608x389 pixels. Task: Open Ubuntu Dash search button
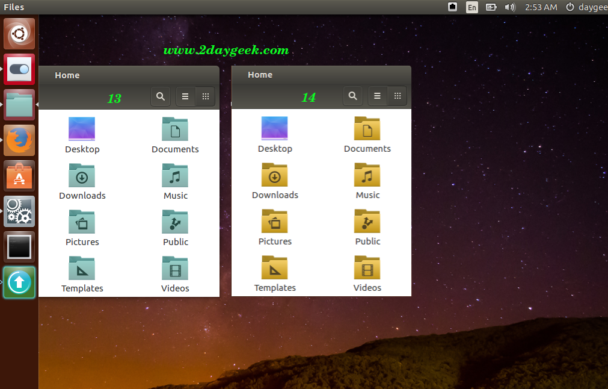pos(19,34)
